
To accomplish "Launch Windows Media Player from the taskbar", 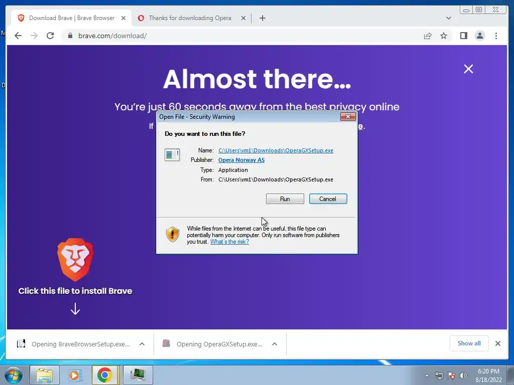I will (74, 375).
